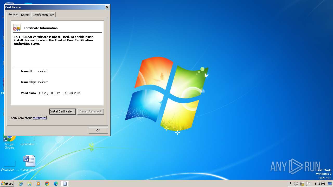The image size is (333, 187).
Task: Open the Certification Path tab
Action: tap(43, 15)
